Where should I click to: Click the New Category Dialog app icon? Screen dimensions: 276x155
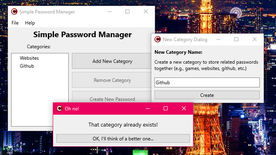coord(158,39)
